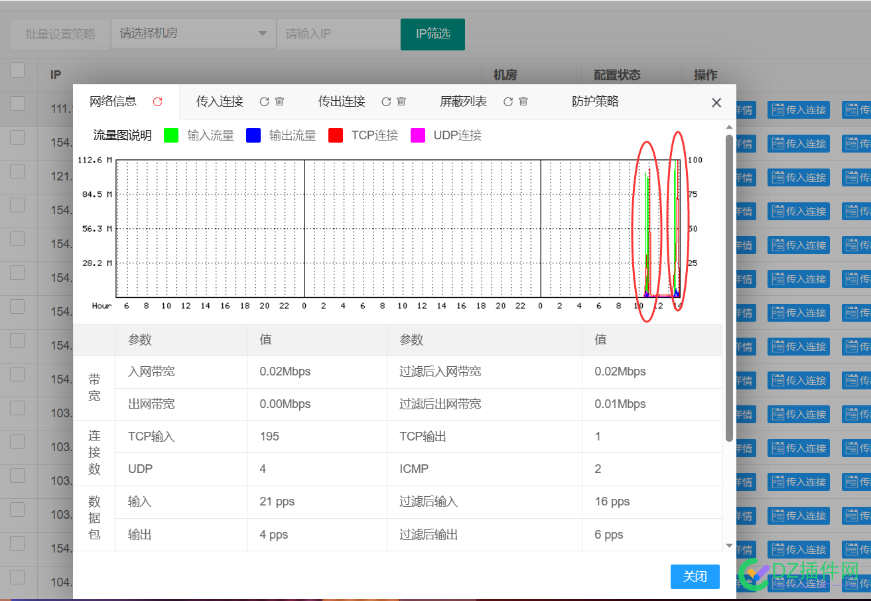Screen dimensions: 871x601
Task: Click the dialog vertical scrollbar thumb
Action: [729, 288]
